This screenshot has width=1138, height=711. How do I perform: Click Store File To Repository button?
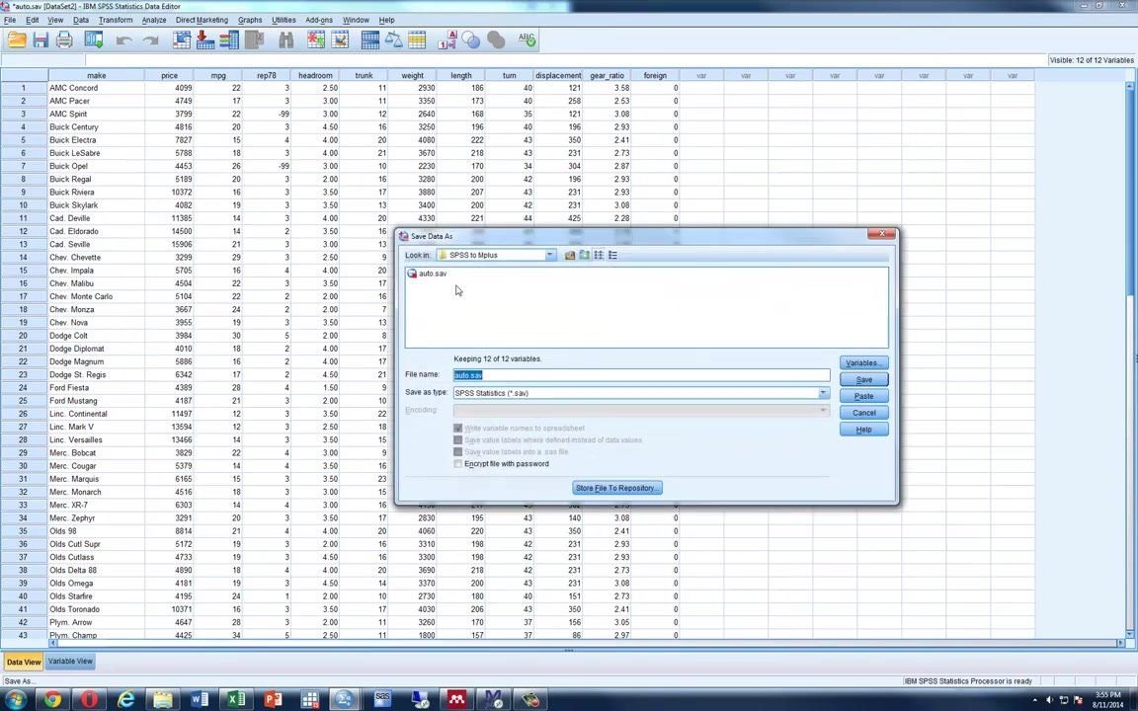point(616,488)
